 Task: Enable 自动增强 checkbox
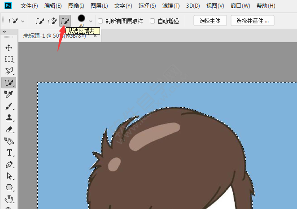[x=152, y=21]
